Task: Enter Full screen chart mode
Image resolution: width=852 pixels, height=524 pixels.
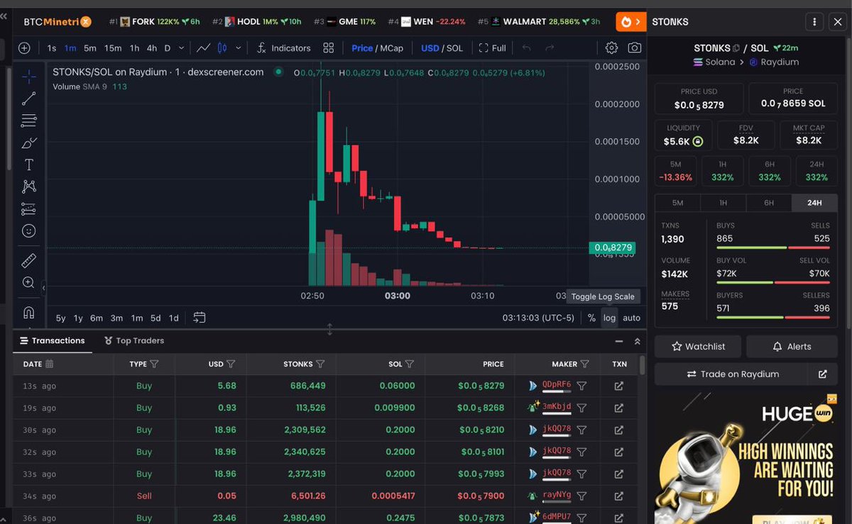Action: pyautogui.click(x=492, y=48)
